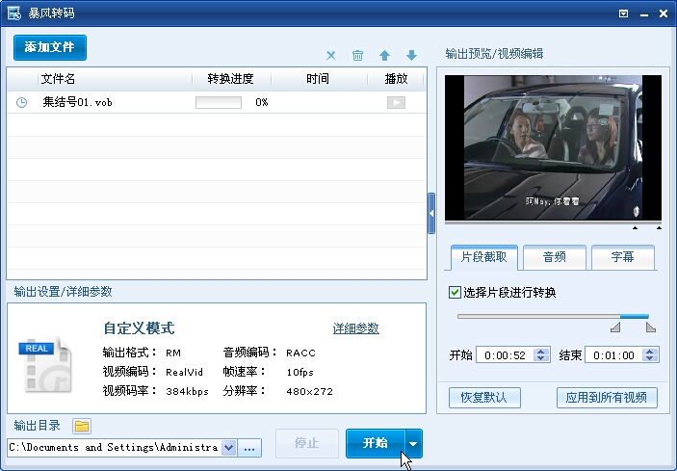Click the clip end marker triangle

click(x=651, y=327)
